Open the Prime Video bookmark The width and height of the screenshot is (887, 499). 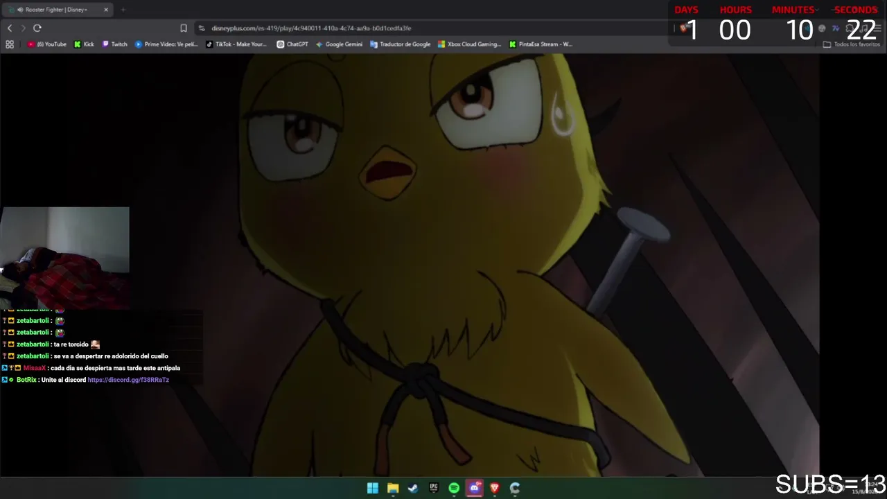[166, 44]
